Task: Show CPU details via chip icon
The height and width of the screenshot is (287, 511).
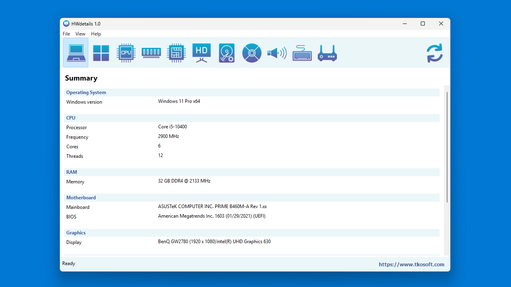Action: click(126, 53)
